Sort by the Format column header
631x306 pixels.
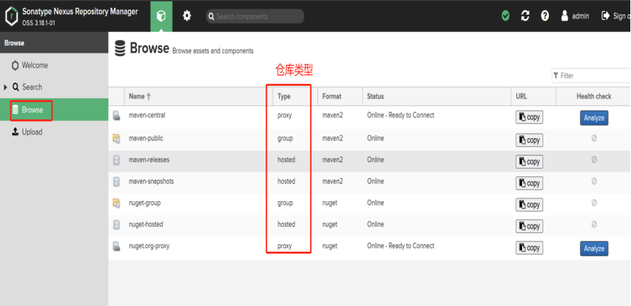point(340,96)
